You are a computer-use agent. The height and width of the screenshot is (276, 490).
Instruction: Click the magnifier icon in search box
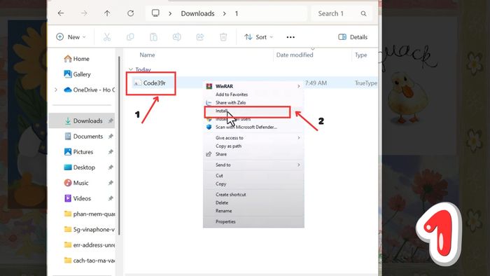(363, 13)
